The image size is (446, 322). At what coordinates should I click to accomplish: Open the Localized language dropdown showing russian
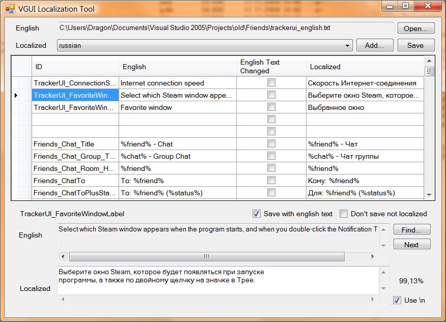pyautogui.click(x=348, y=45)
